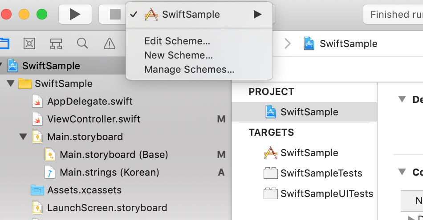
Task: Open AppDelegate.swift file
Action: (90, 102)
